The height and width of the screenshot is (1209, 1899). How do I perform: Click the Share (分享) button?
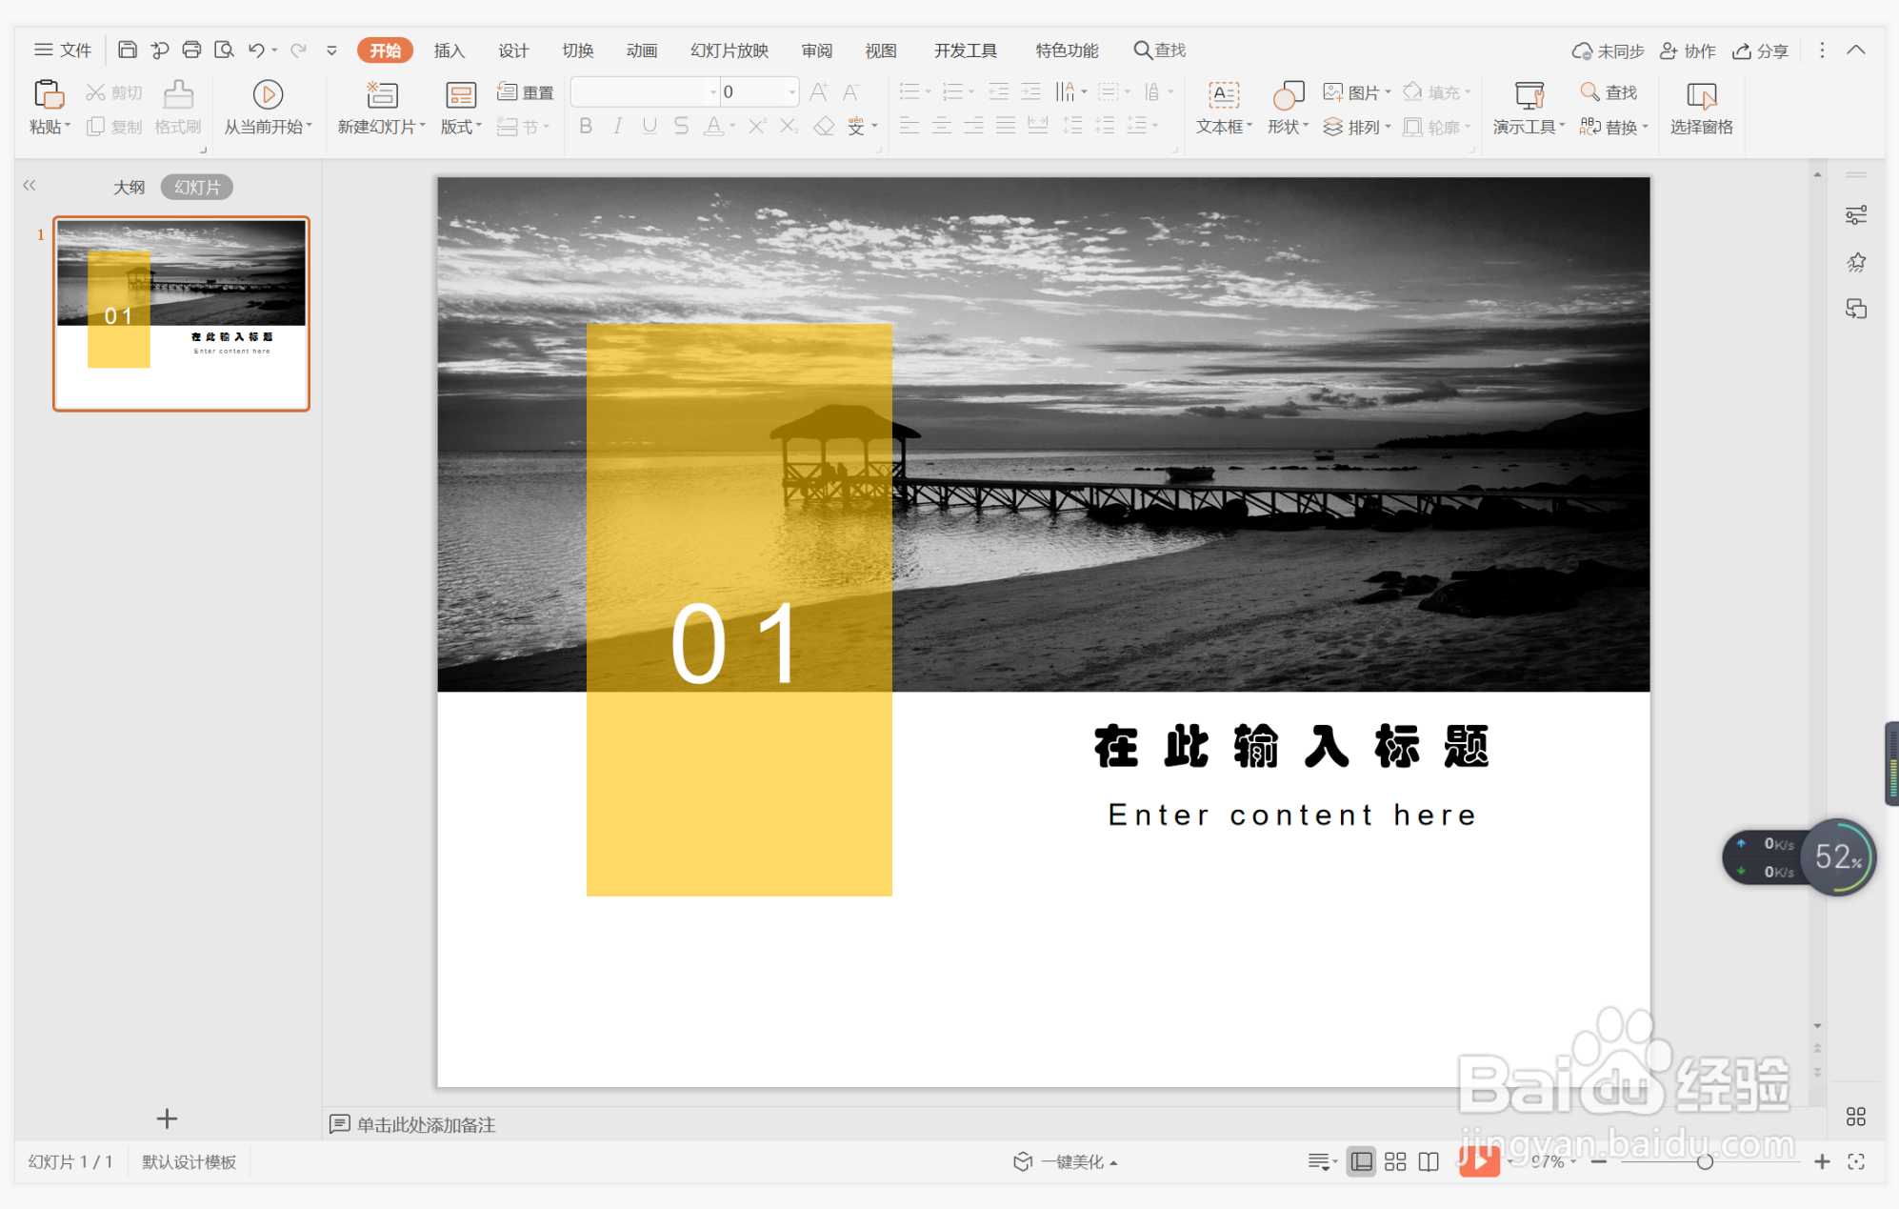[x=1761, y=50]
